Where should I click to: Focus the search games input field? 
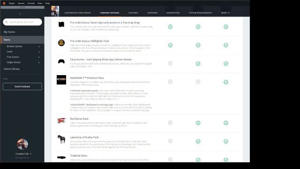point(22,22)
